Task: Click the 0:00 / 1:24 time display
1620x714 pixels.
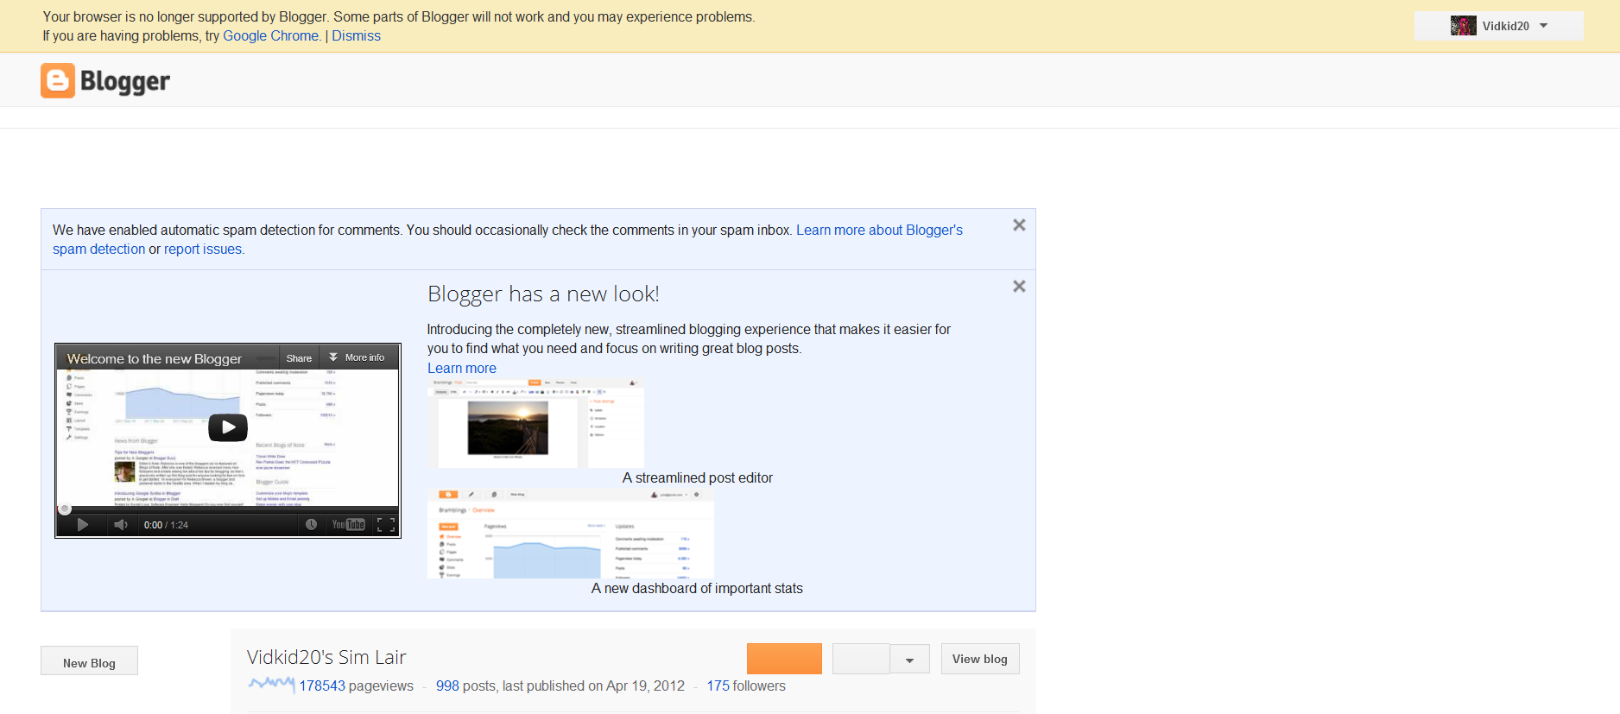Action: click(166, 525)
